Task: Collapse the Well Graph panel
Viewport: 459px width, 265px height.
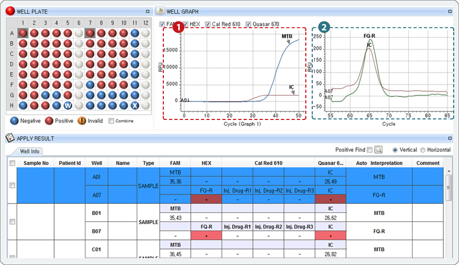Action: pyautogui.click(x=451, y=11)
